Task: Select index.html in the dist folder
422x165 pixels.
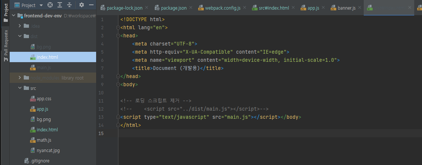Action: tap(53, 57)
